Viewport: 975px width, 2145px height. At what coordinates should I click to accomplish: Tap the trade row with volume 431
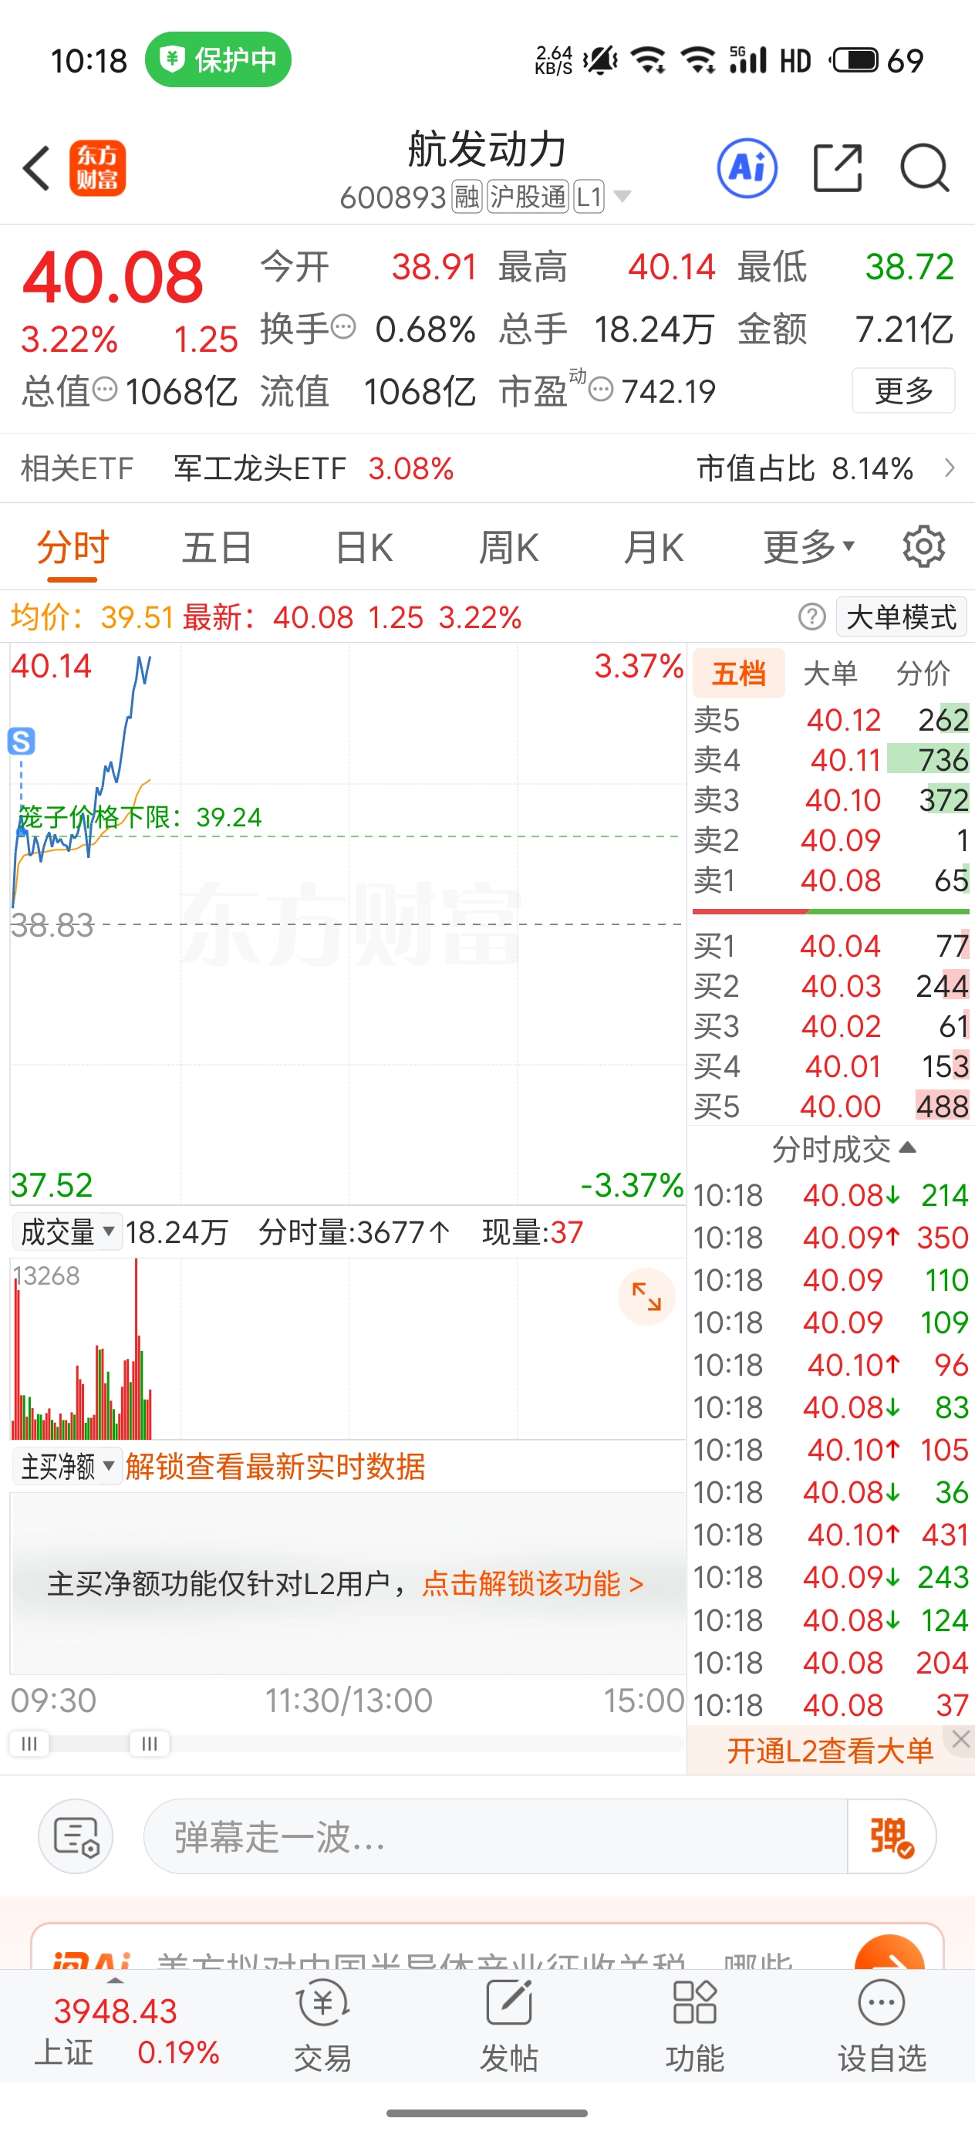point(831,1534)
